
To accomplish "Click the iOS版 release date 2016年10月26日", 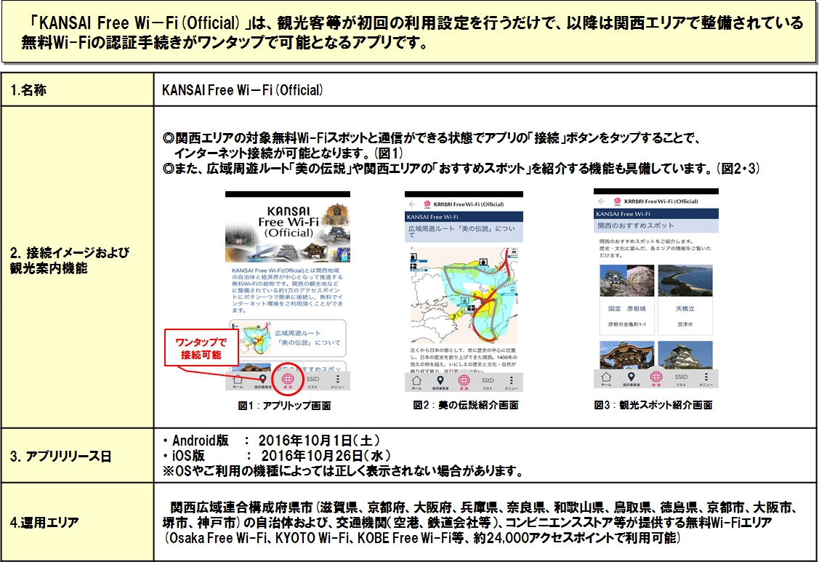I will tap(326, 456).
